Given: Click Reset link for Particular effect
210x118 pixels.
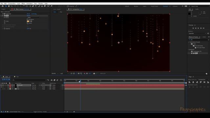Looking at the screenshot, I should tap(28, 14).
